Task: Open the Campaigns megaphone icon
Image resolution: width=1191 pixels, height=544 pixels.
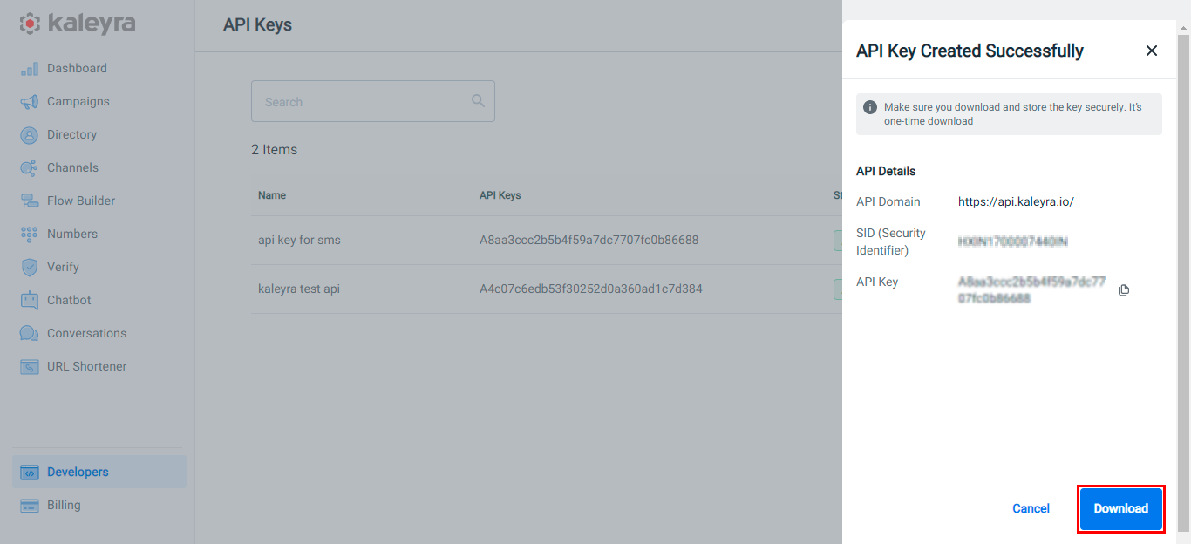Action: [x=30, y=102]
